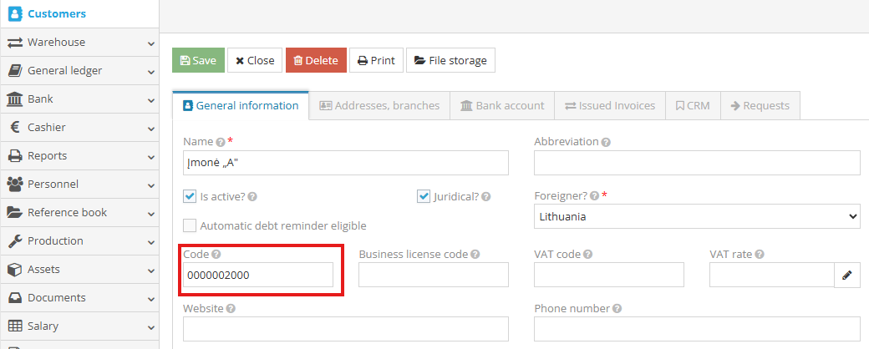The image size is (869, 349).
Task: Open the File storage button
Action: click(x=450, y=61)
